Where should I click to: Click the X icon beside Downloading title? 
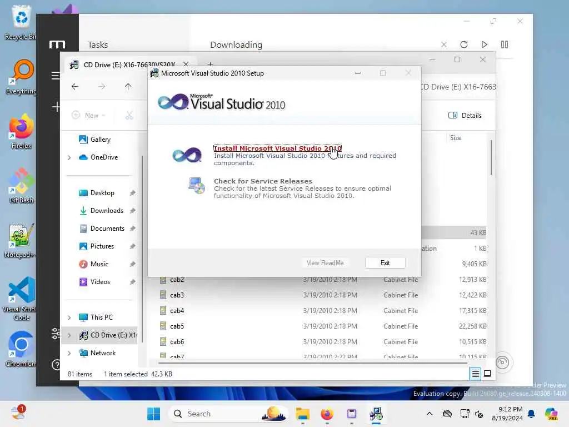tap(444, 44)
